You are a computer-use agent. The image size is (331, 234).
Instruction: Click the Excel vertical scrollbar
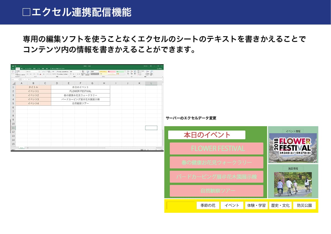pyautogui.click(x=163, y=115)
